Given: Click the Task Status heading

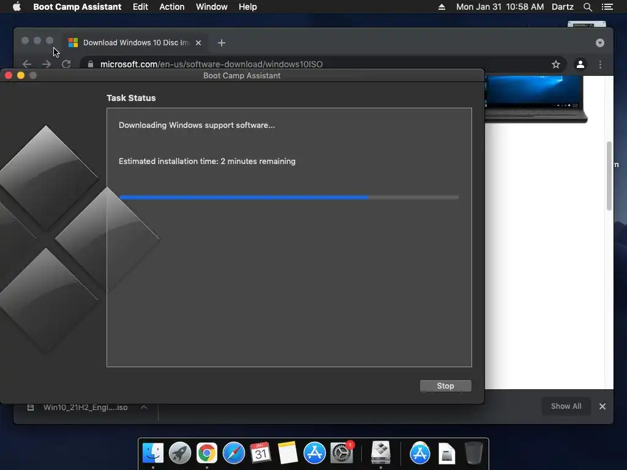Looking at the screenshot, I should (131, 98).
